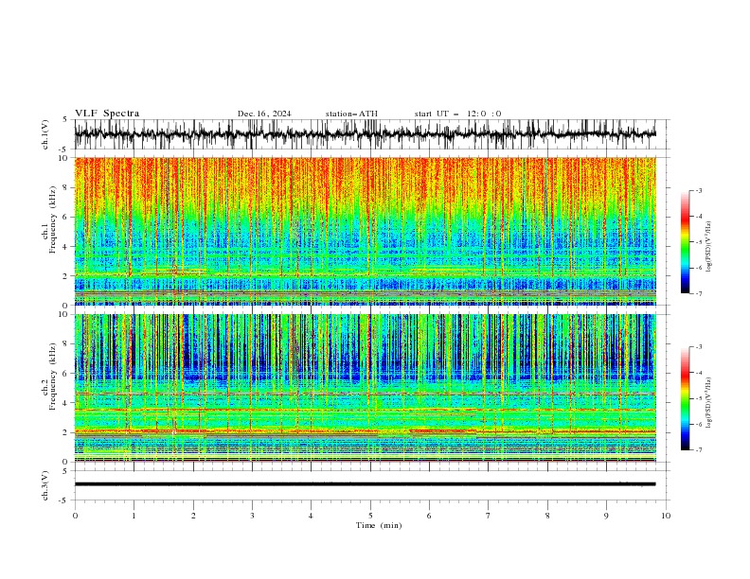Click the ch.2 colorbar 'log(PSD)(V²/Hz)' label

[709, 402]
